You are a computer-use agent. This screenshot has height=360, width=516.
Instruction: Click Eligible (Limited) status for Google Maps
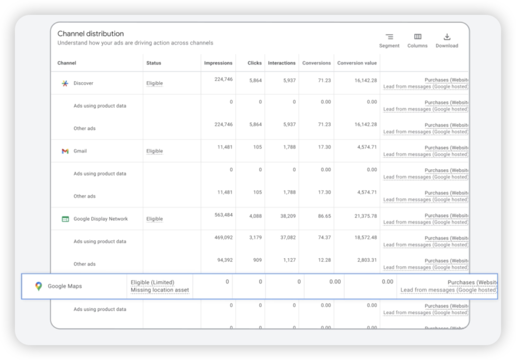pos(152,282)
